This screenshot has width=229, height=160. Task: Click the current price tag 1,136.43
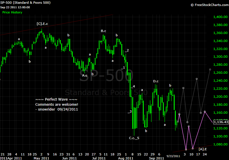pos(221,122)
